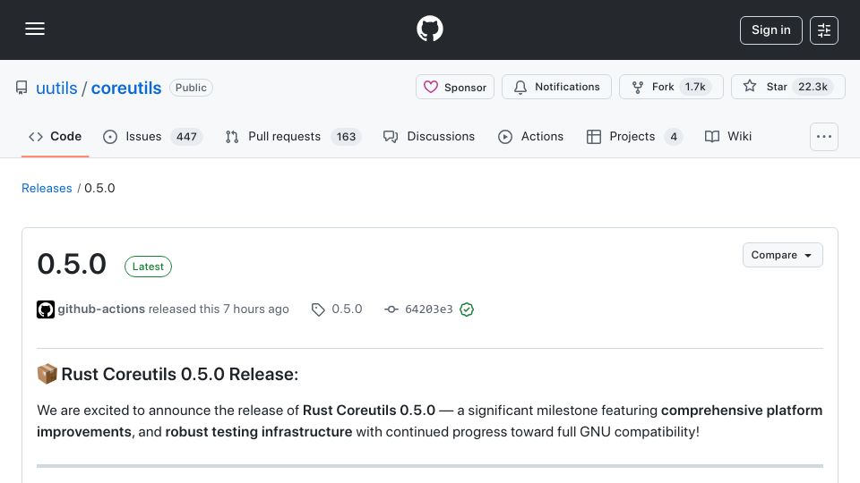Switch to the Code tab
Image resolution: width=860 pixels, height=483 pixels.
tap(55, 136)
